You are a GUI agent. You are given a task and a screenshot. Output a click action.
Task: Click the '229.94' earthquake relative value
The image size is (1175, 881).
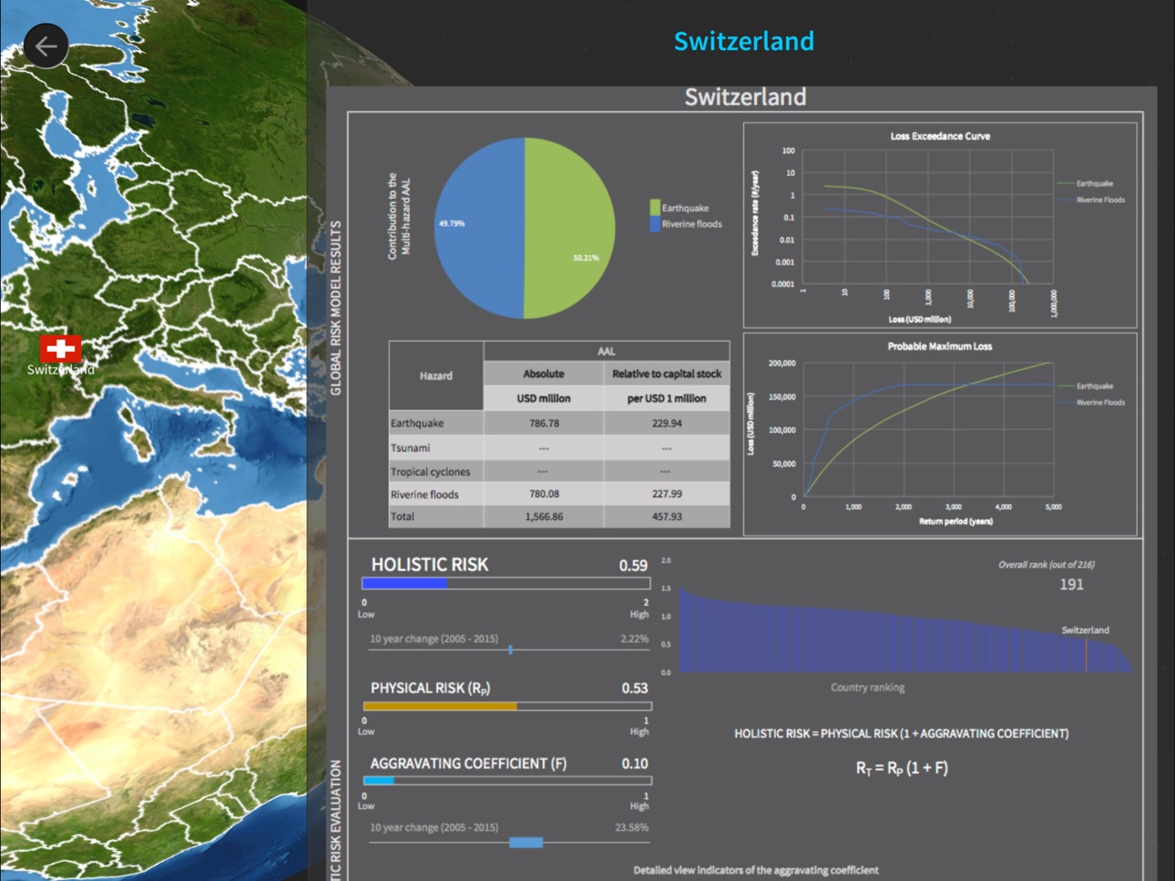pyautogui.click(x=667, y=423)
